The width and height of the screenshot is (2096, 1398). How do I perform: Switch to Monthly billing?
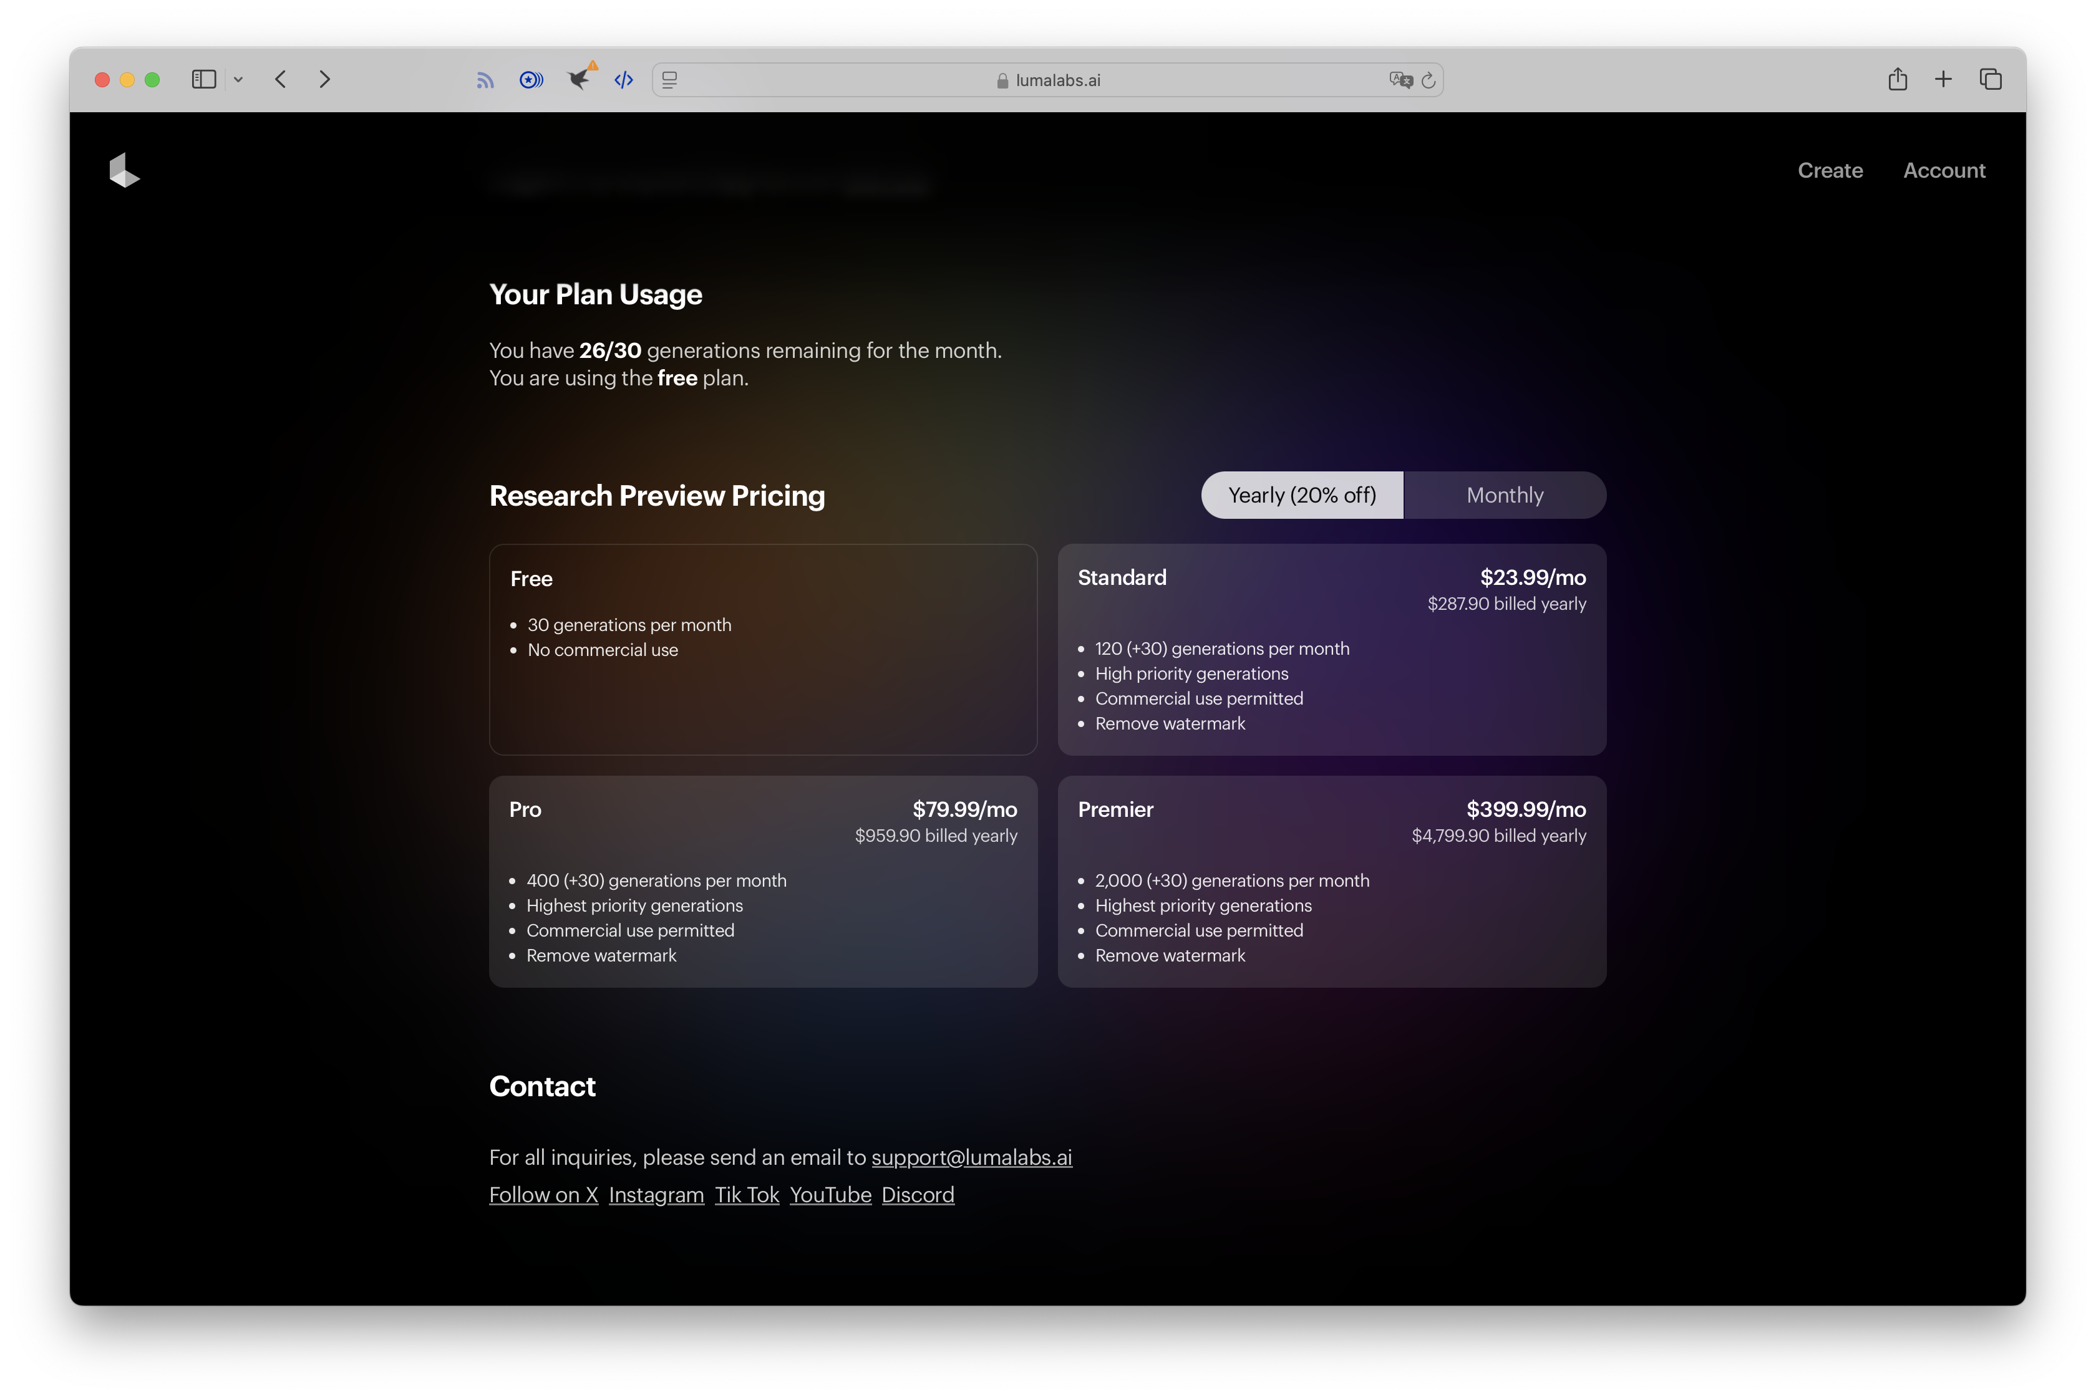pos(1504,495)
